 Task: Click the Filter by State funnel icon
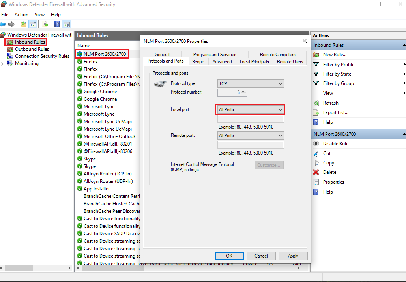point(316,74)
